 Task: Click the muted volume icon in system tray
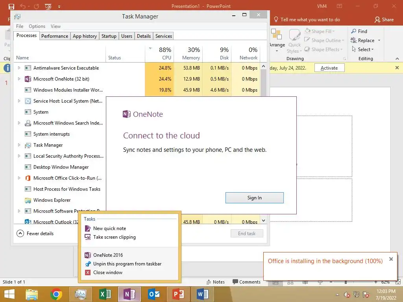(347, 295)
